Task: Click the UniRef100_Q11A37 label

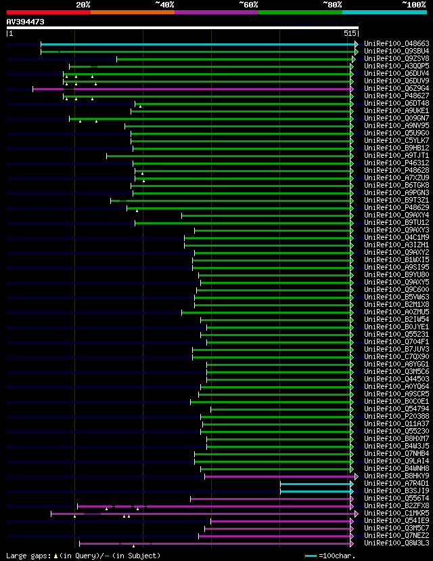Action: 396,423
